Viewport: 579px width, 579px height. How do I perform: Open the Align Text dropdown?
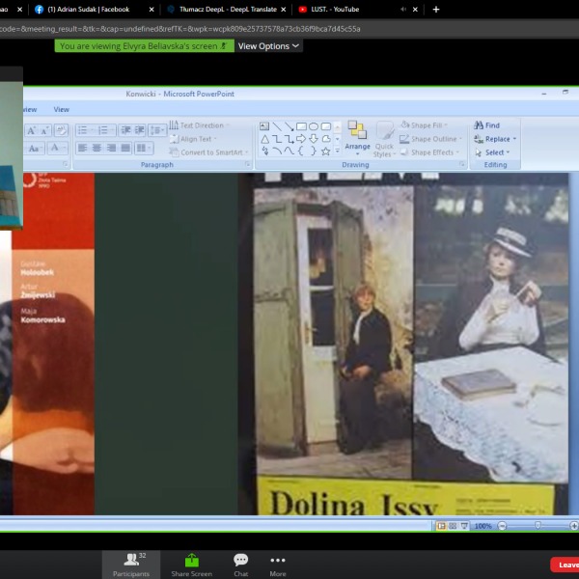point(193,139)
